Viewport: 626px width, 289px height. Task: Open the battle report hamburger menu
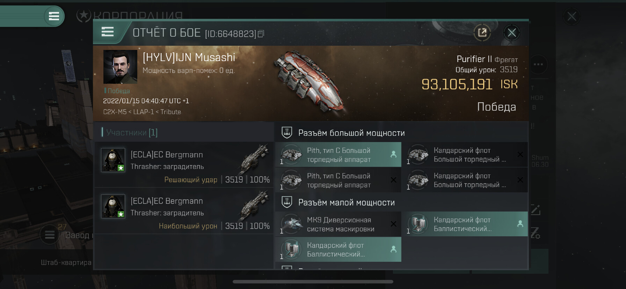click(x=108, y=32)
